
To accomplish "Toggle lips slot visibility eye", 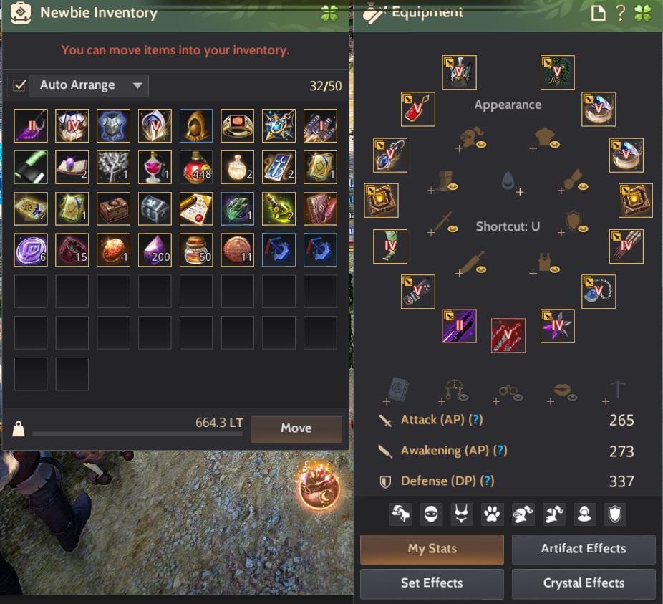I will [572, 397].
